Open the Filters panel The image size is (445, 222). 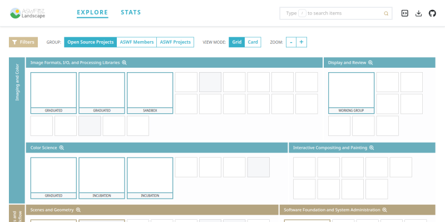tap(23, 42)
